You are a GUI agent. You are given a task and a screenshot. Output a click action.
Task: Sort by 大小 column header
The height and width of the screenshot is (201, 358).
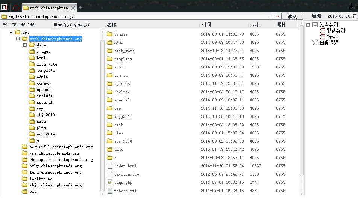click(255, 25)
